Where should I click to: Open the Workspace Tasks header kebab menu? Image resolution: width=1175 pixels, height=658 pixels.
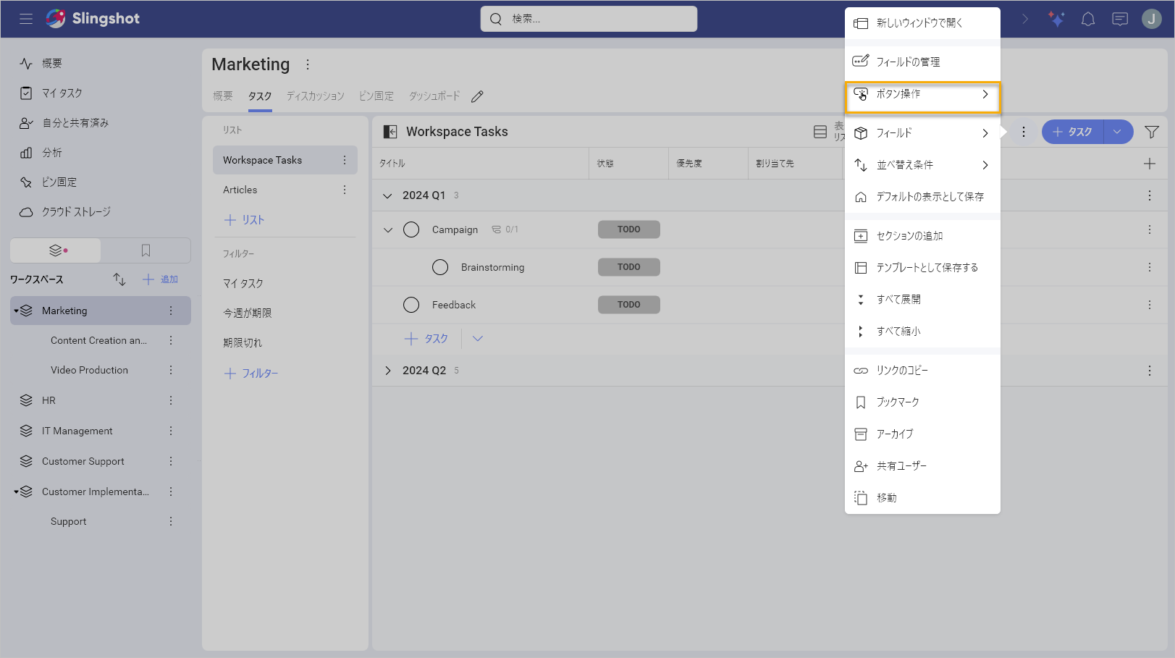click(x=1024, y=132)
